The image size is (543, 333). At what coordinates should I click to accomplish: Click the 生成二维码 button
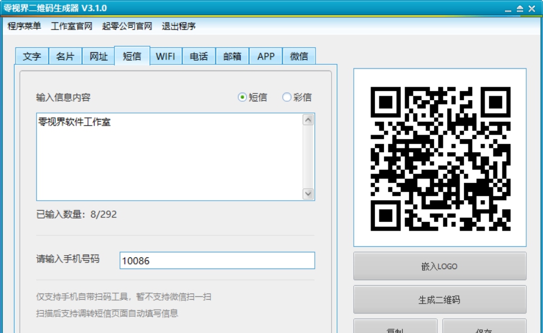pos(440,300)
